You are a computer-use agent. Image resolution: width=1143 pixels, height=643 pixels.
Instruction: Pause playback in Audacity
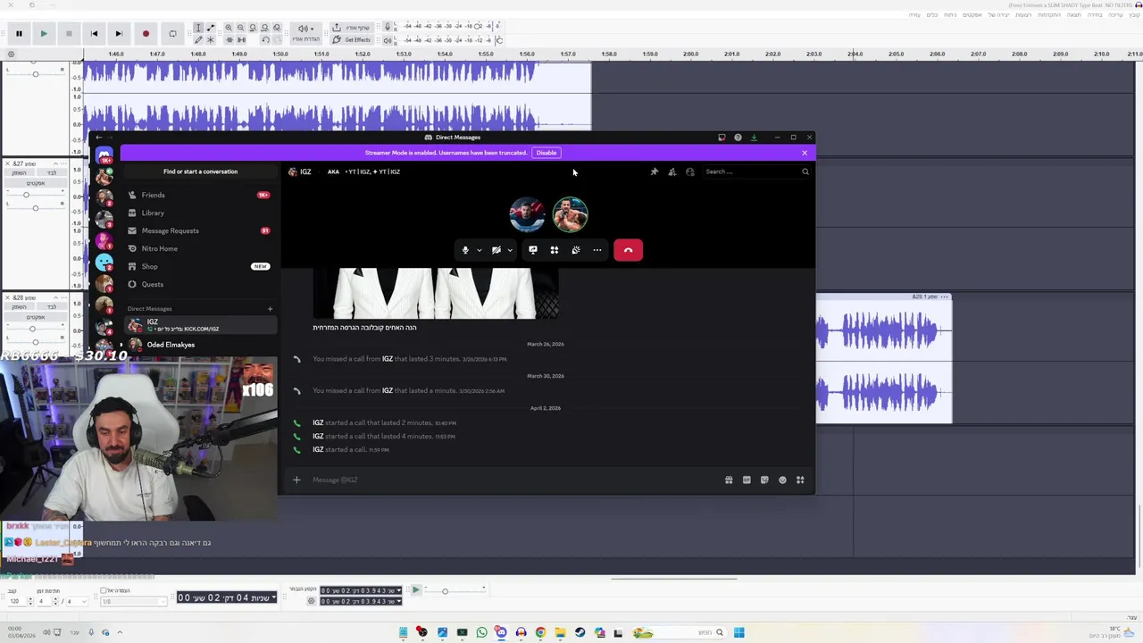coord(18,34)
